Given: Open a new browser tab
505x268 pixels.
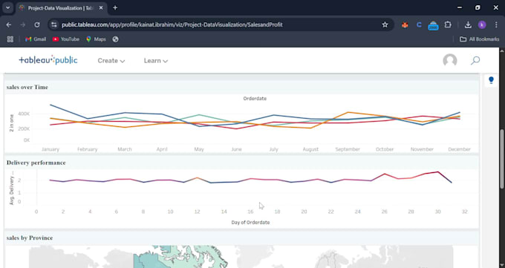Looking at the screenshot, I should click(x=115, y=7).
